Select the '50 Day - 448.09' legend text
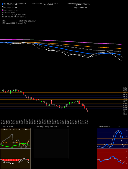The height and width of the screenshot is (169, 128). tap(10, 8)
